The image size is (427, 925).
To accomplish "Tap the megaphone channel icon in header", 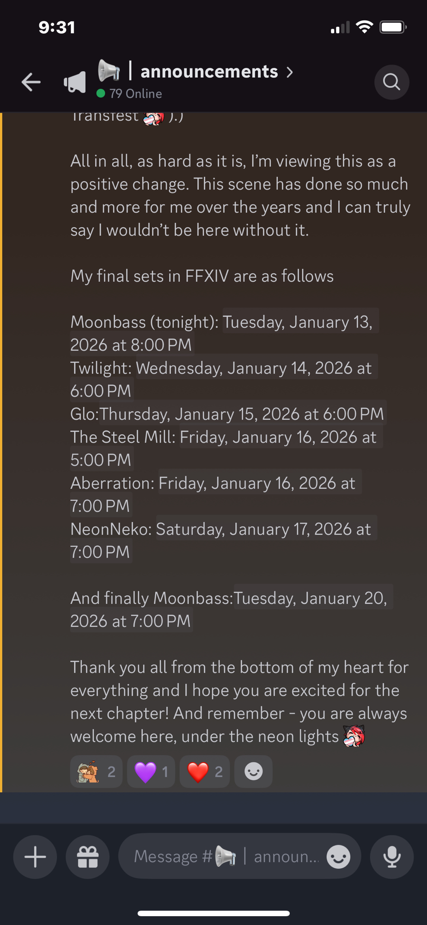I will tap(75, 82).
